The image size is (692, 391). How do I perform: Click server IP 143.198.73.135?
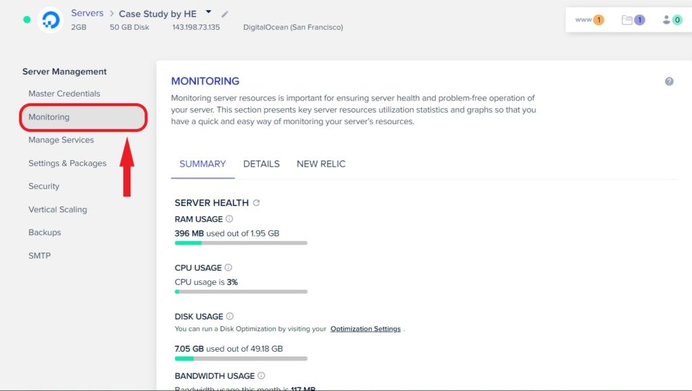pyautogui.click(x=196, y=27)
